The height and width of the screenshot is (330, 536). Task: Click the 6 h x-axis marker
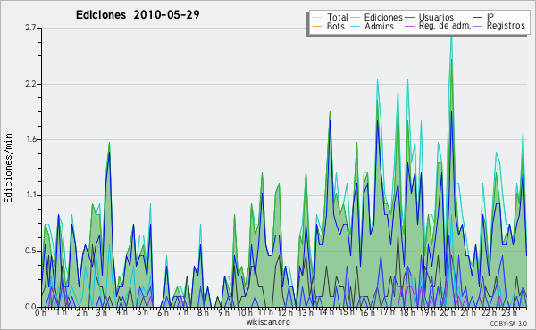point(163,312)
